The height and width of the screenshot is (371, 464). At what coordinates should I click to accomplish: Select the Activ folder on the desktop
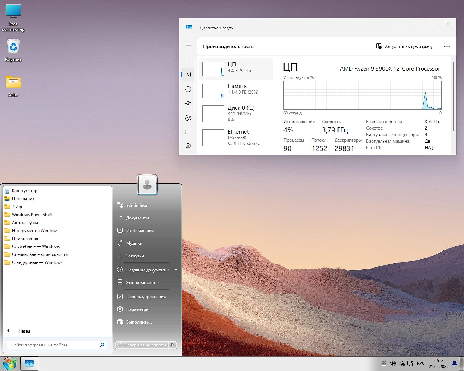click(x=13, y=86)
